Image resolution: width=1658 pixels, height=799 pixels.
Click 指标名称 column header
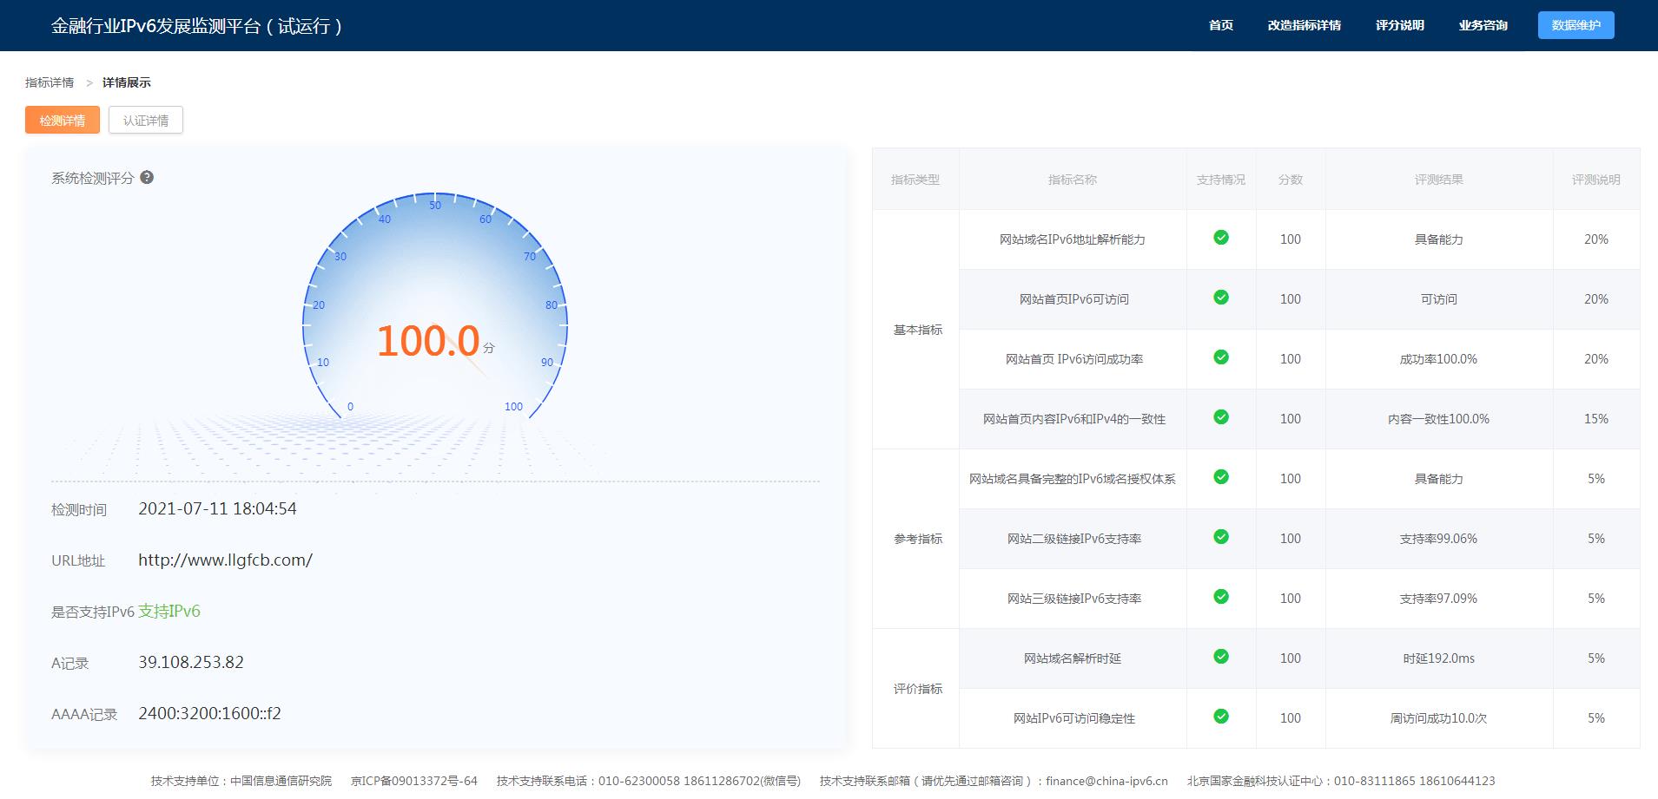(x=1073, y=180)
